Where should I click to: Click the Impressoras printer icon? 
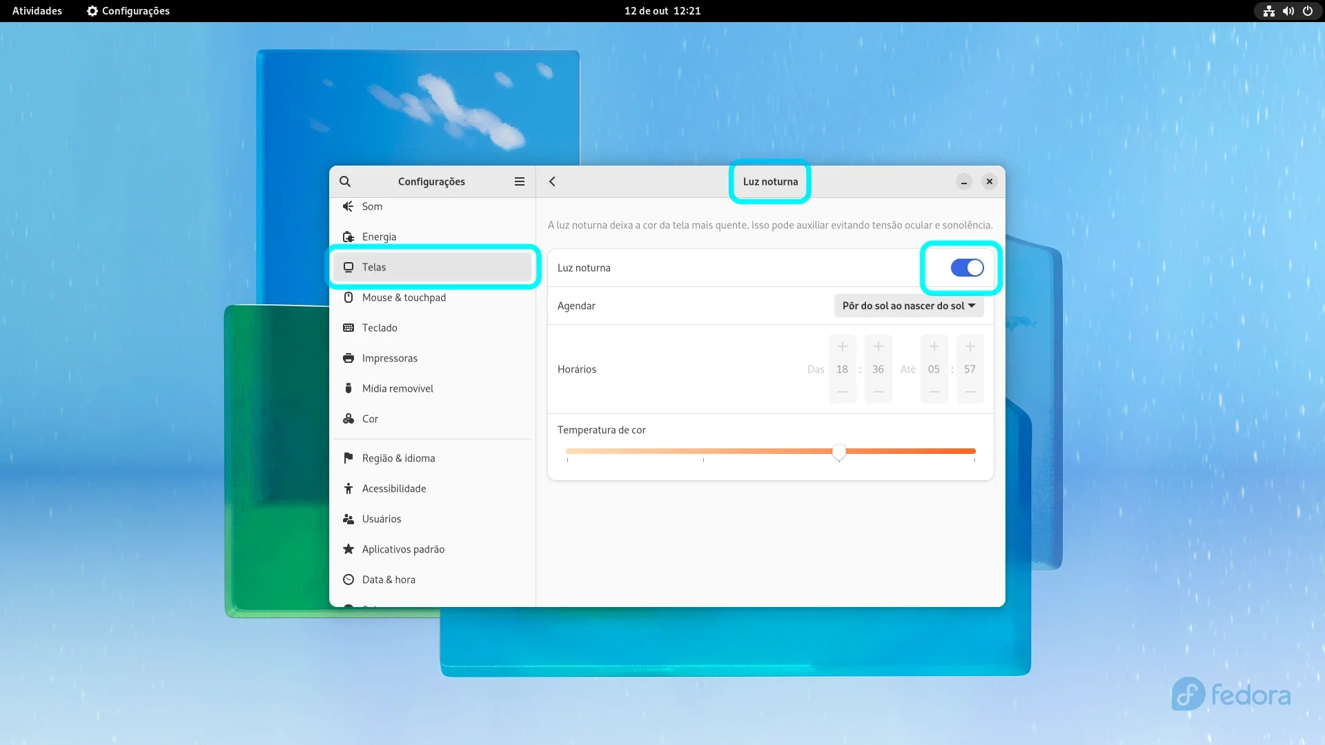(x=349, y=358)
